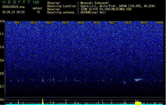Click the kHz axis unit label
This screenshot has width=166, height=105.
2,21
